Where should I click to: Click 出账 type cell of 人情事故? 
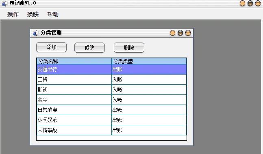click(149, 130)
